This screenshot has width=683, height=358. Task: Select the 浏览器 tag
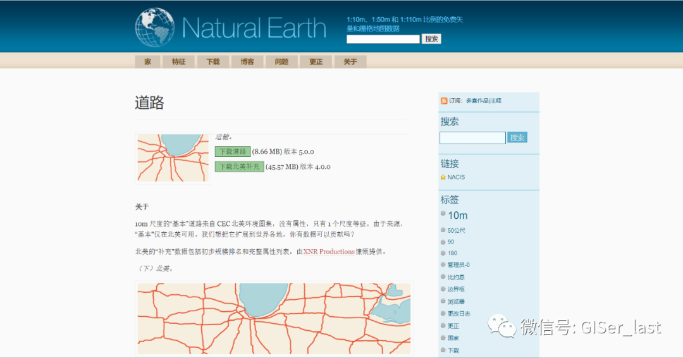click(456, 301)
